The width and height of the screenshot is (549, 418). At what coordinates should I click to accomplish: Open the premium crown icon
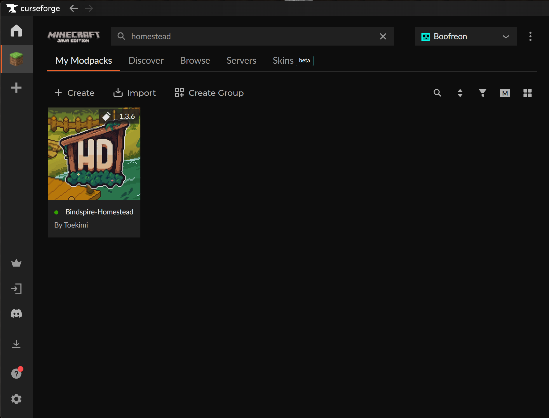click(16, 263)
